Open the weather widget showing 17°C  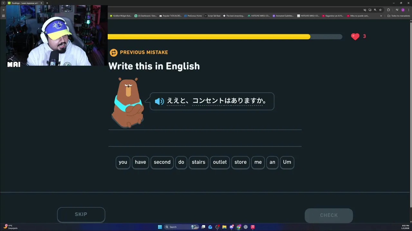coord(10,227)
